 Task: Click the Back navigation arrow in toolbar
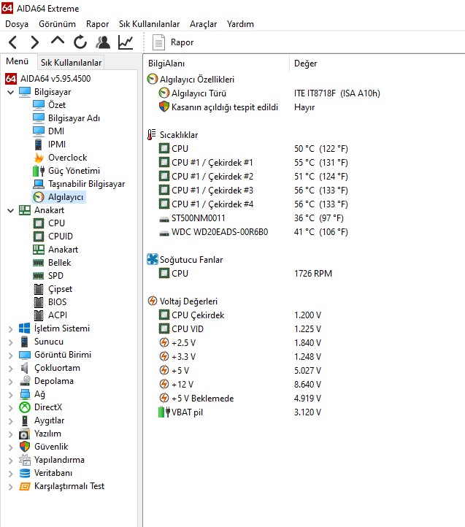[13, 42]
